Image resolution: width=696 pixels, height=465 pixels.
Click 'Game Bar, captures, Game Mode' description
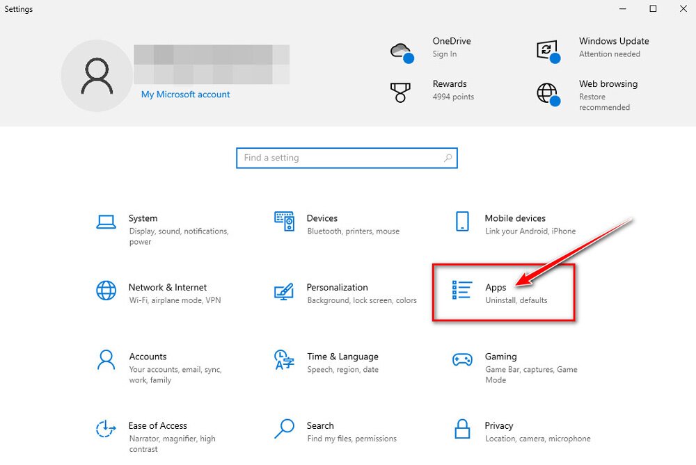click(x=531, y=375)
